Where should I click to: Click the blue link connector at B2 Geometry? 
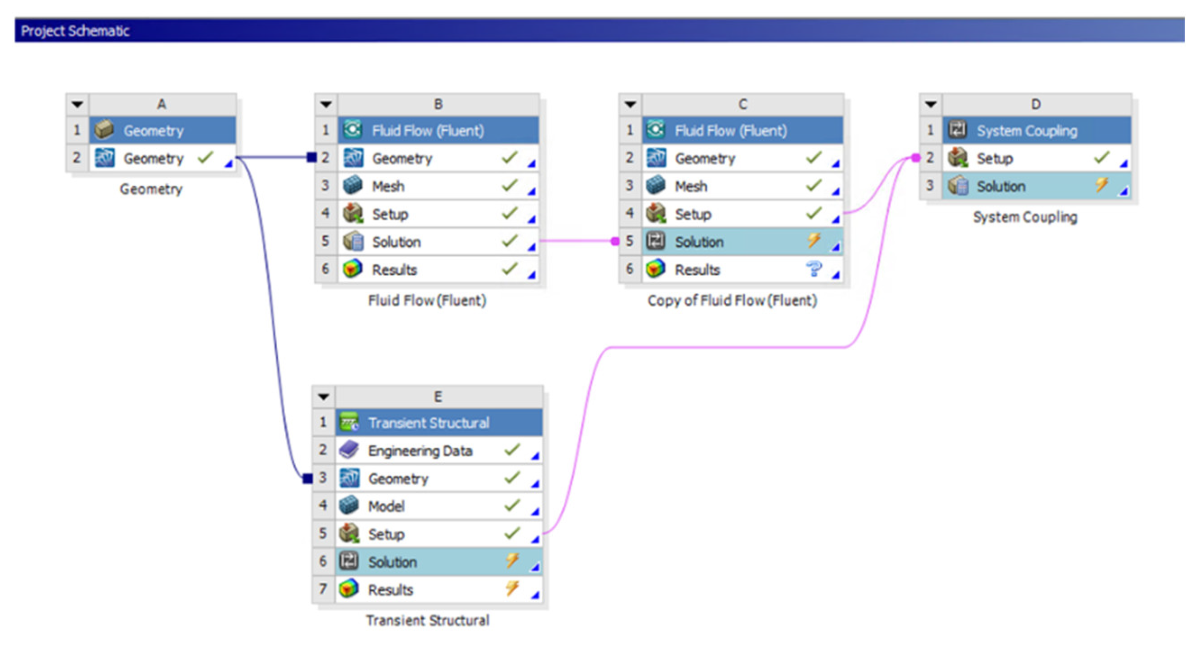[x=312, y=157]
